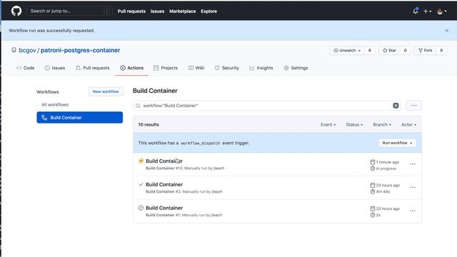457x257 pixels.
Task: Open the three-dot menu beside the filter
Action: coord(413,106)
